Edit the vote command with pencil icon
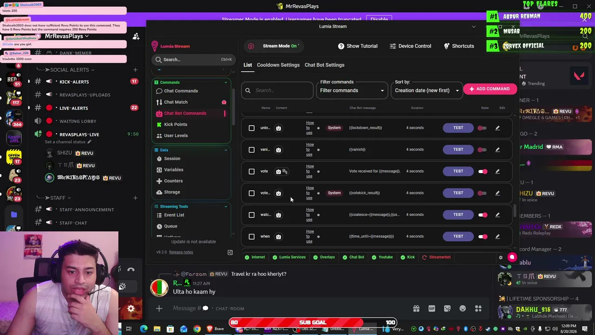This screenshot has height=335, width=595. [x=497, y=171]
